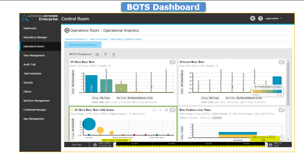The height and width of the screenshot is (155, 304).
Task: Open the start date calendar icon
Action: point(95,145)
